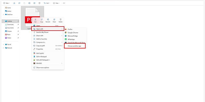
Task: Expand the This PC tree node
Action: pos(3,44)
